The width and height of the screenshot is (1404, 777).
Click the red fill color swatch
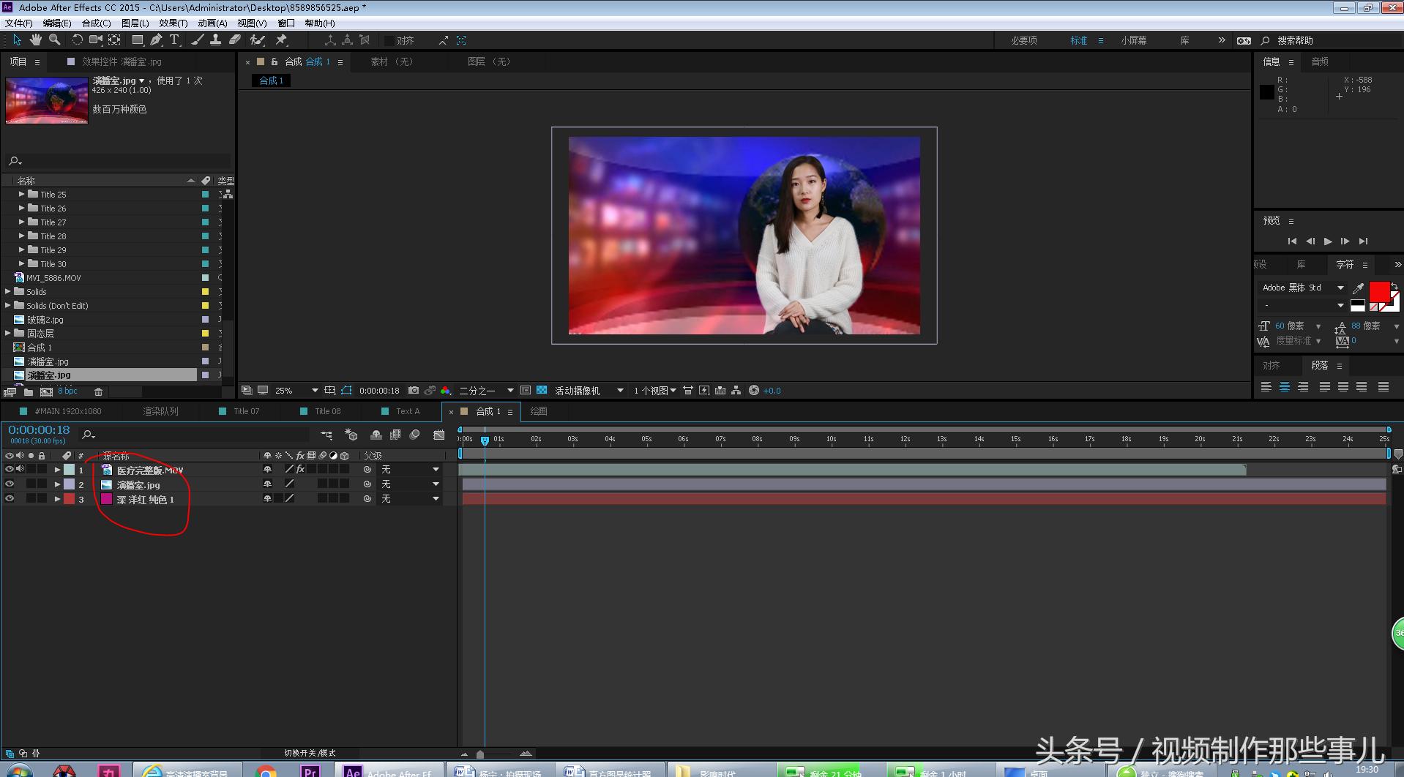[1379, 290]
